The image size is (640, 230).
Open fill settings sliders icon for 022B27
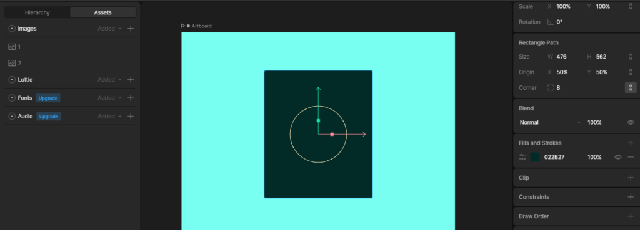522,157
